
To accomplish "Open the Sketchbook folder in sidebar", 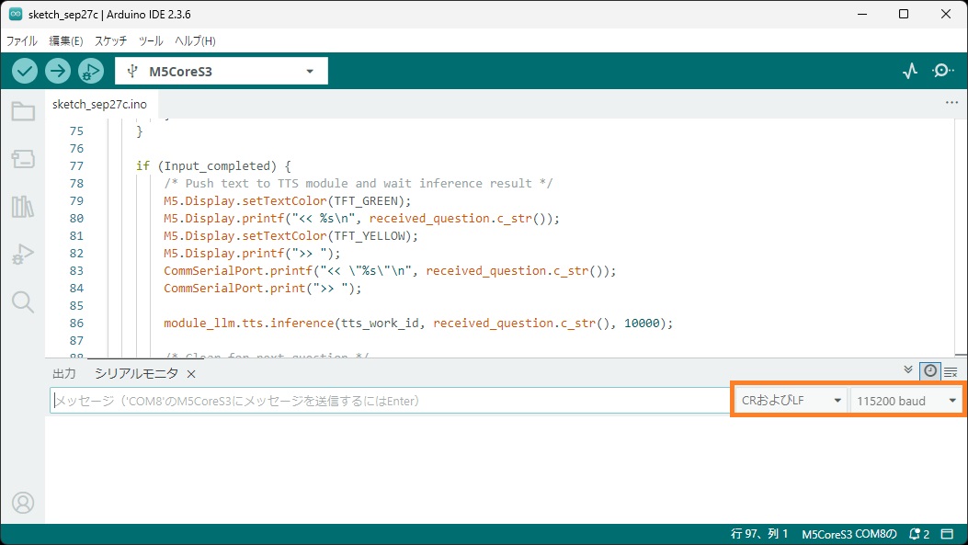I will coord(23,112).
